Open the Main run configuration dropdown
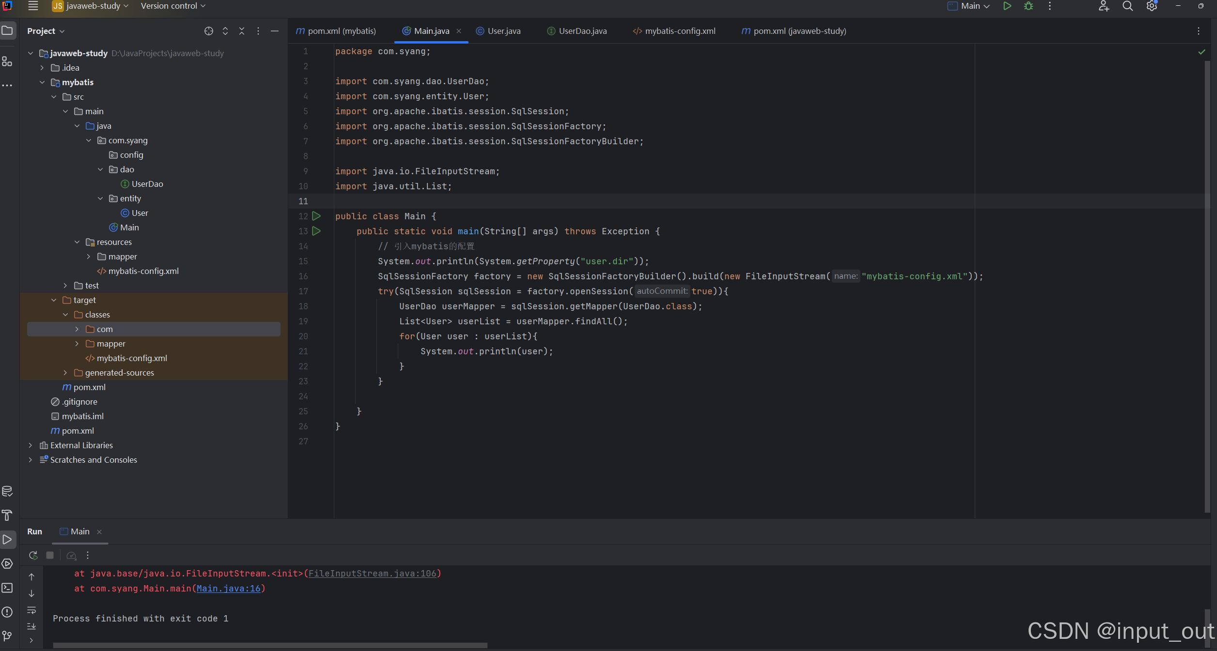Image resolution: width=1217 pixels, height=651 pixels. point(975,6)
